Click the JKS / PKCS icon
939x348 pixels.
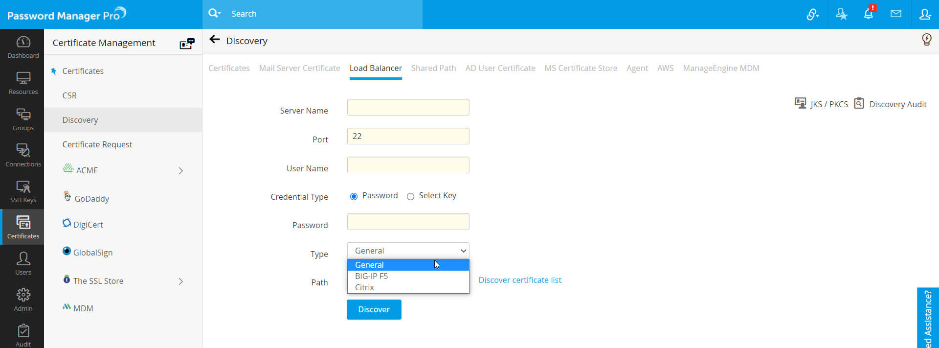pyautogui.click(x=800, y=103)
